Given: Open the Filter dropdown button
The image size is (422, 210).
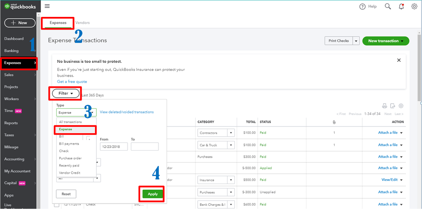Looking at the screenshot, I should pos(65,94).
